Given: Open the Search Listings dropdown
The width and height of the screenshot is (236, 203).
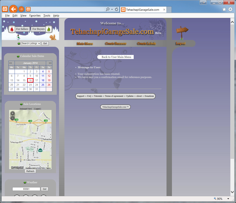Looking at the screenshot, I should (31, 43).
